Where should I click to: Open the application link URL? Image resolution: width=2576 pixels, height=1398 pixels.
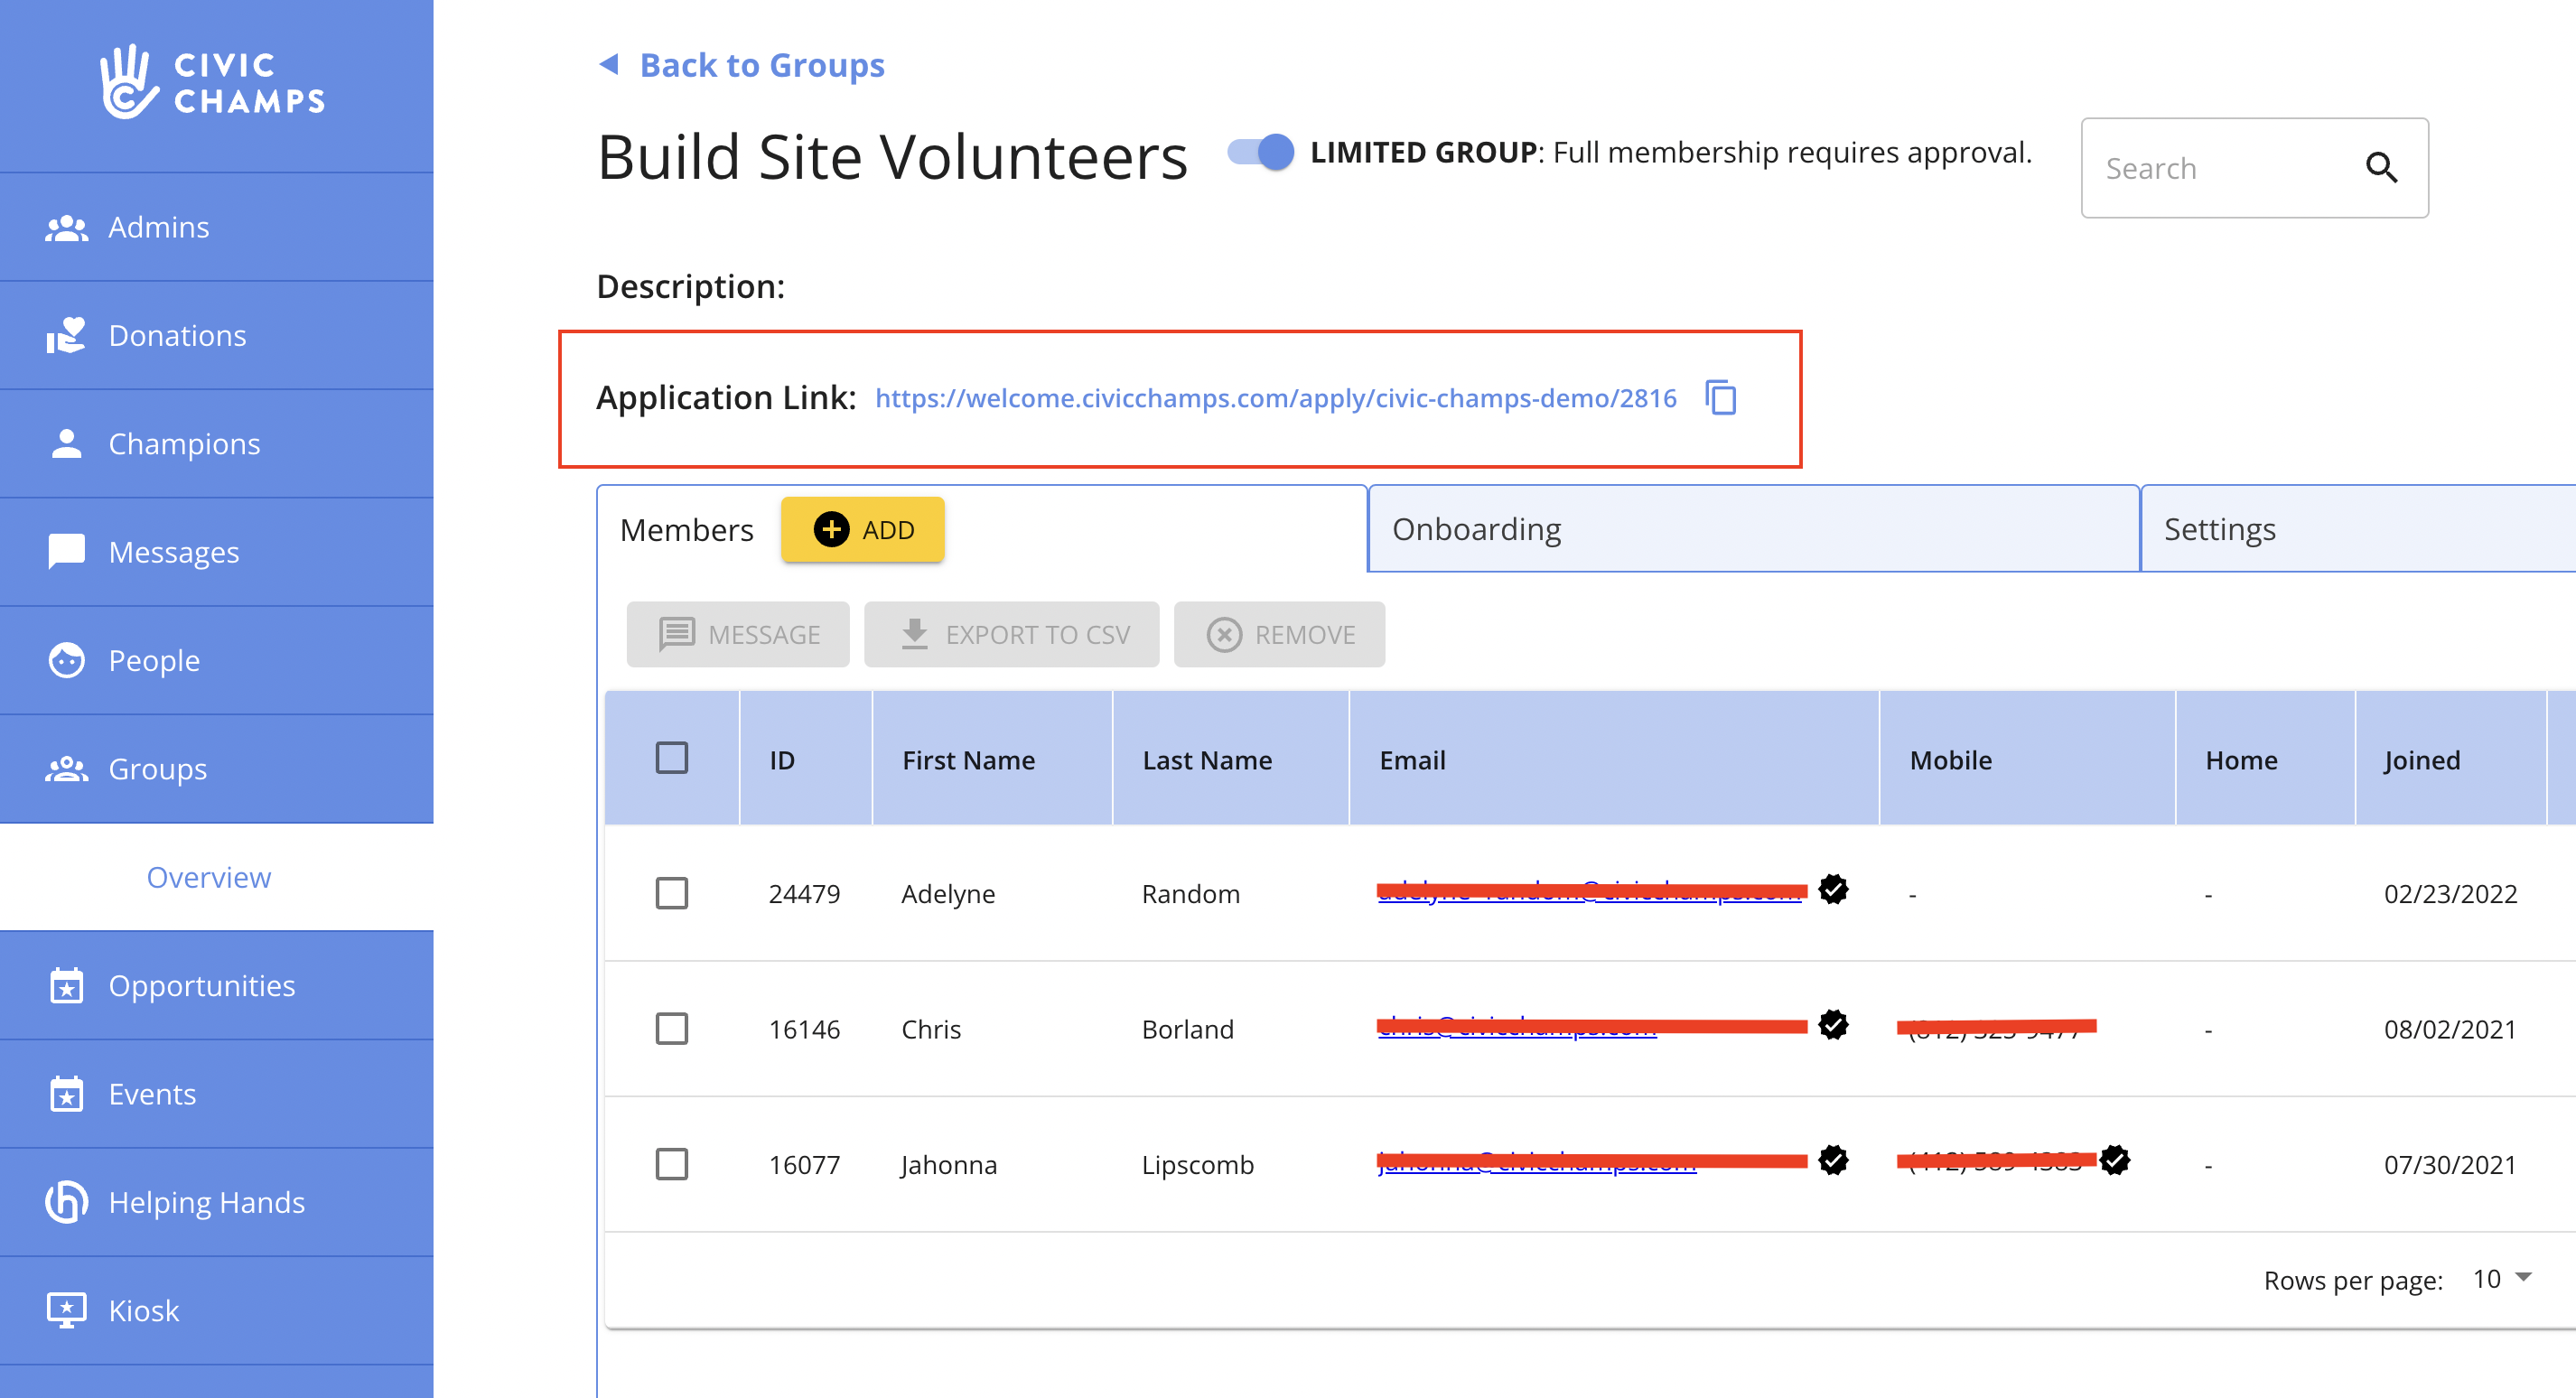[x=1275, y=398]
